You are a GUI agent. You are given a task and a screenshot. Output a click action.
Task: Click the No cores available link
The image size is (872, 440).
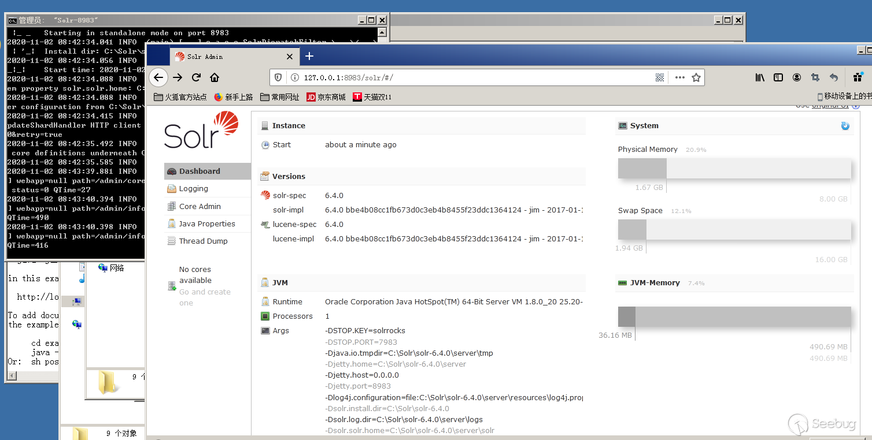(195, 275)
